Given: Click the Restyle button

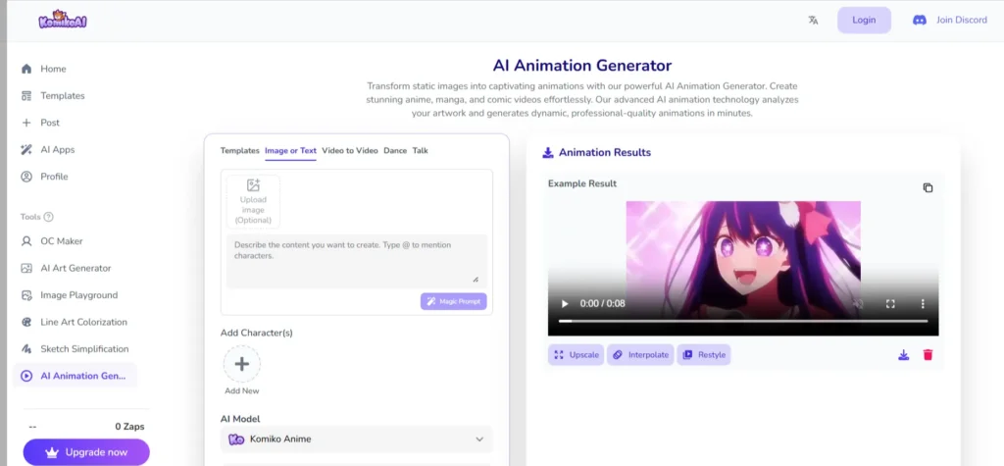Looking at the screenshot, I should click(704, 354).
